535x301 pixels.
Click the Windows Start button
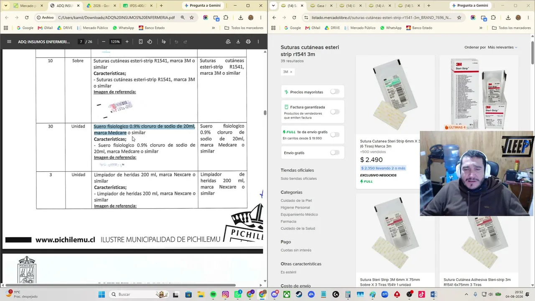click(102, 294)
